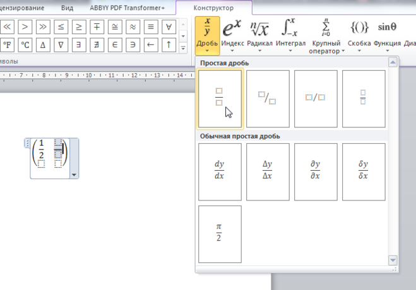Screen dimensions: 416x290
Task: Open the Функция dropdown
Action: pyautogui.click(x=387, y=36)
